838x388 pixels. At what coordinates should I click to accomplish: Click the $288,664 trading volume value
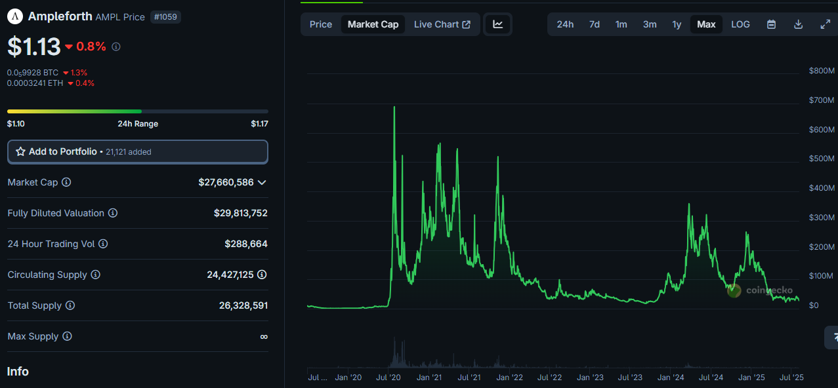246,244
